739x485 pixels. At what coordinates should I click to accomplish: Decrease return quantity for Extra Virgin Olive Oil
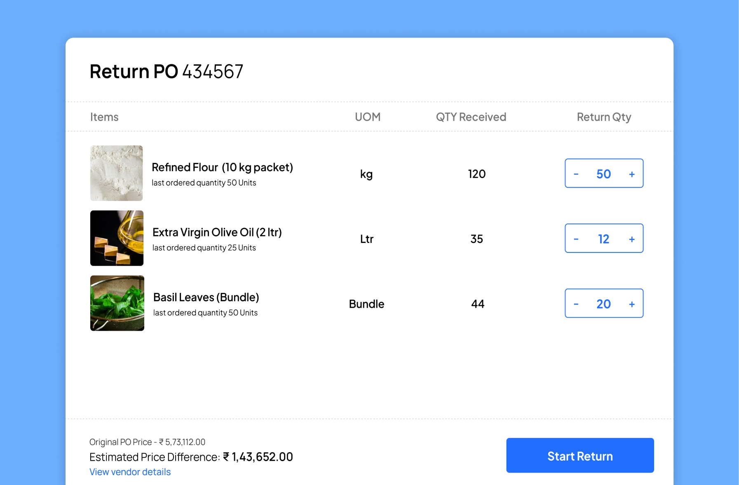coord(576,239)
